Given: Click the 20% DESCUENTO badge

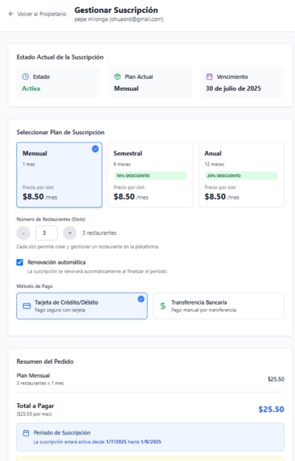Looking at the screenshot, I should (241, 175).
